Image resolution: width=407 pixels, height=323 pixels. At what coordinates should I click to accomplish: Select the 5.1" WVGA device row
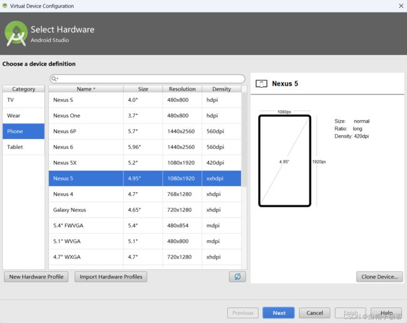pos(145,241)
